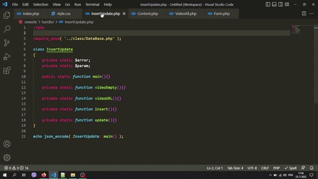Screen dimensions: 318x179
Task: Open the Manage gear settings icon
Action: 6,158
